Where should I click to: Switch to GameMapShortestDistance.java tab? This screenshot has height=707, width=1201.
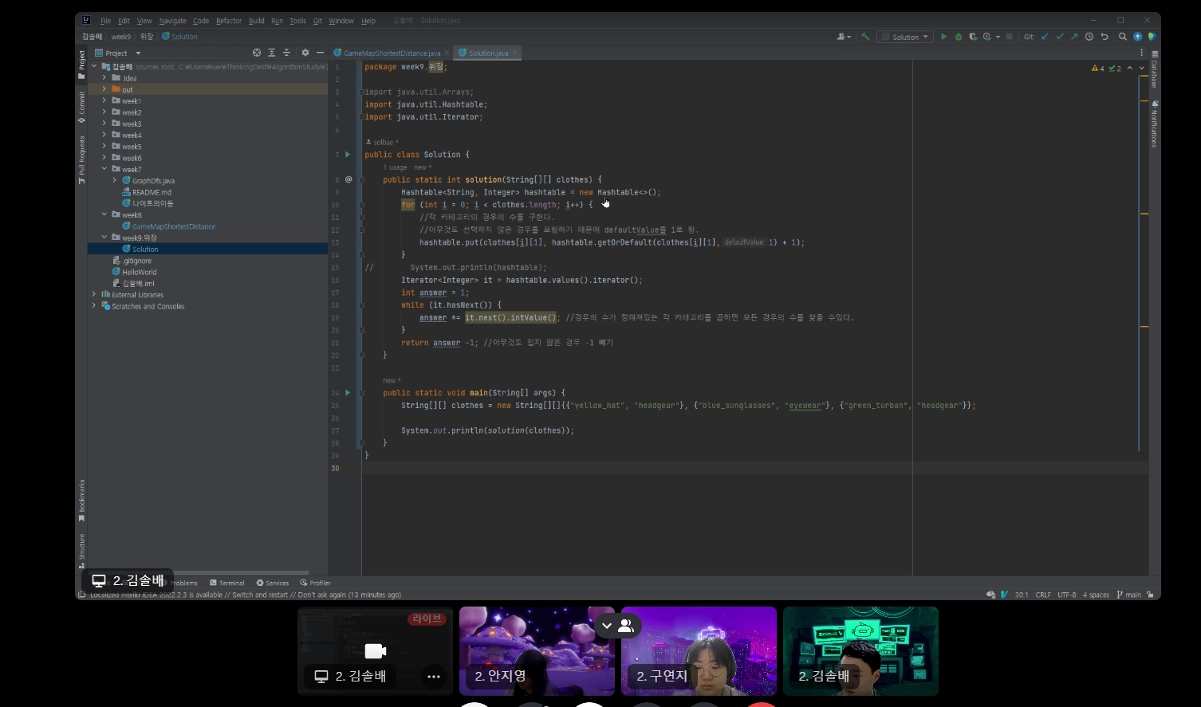coord(392,53)
